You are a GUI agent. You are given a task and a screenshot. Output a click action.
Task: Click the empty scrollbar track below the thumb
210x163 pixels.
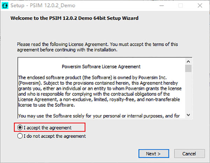(x=188, y=92)
